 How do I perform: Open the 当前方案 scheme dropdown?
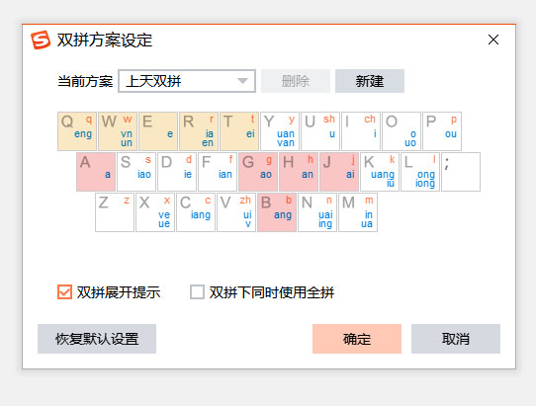coord(187,81)
